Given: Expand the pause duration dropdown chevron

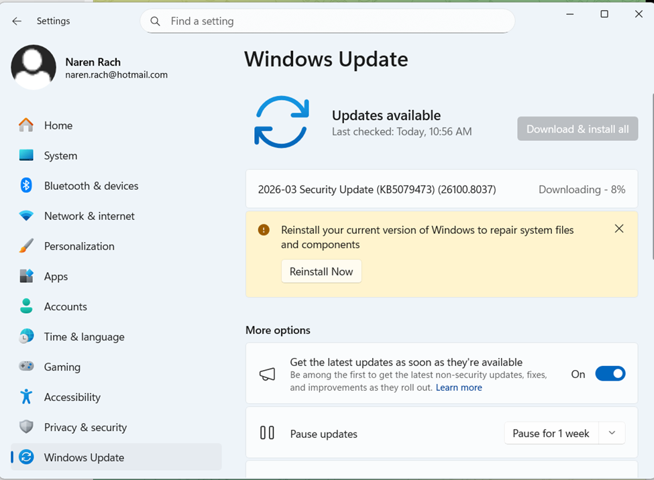Looking at the screenshot, I should [612, 433].
